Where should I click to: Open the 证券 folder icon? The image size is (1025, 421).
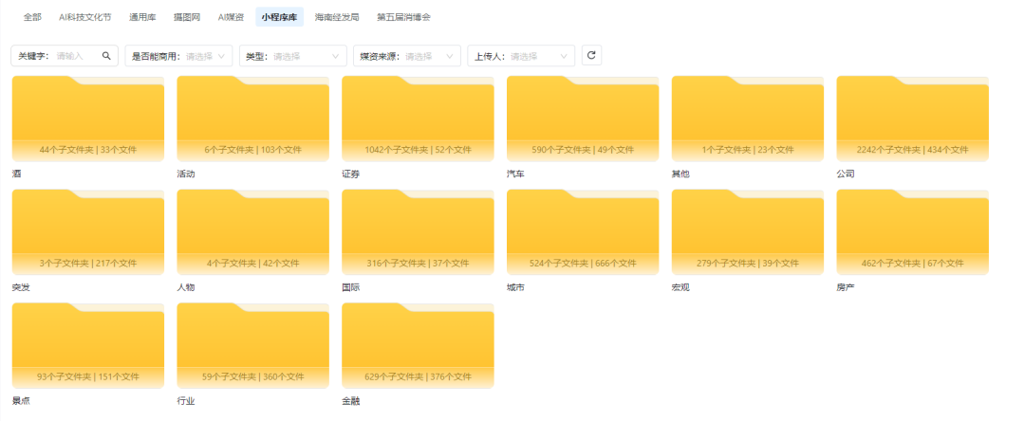click(418, 119)
